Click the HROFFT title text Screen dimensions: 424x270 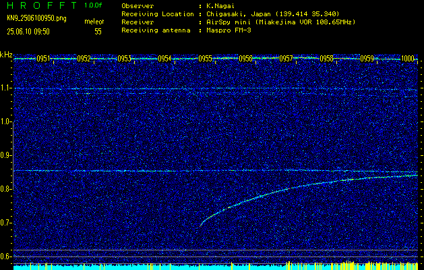coord(42,5)
